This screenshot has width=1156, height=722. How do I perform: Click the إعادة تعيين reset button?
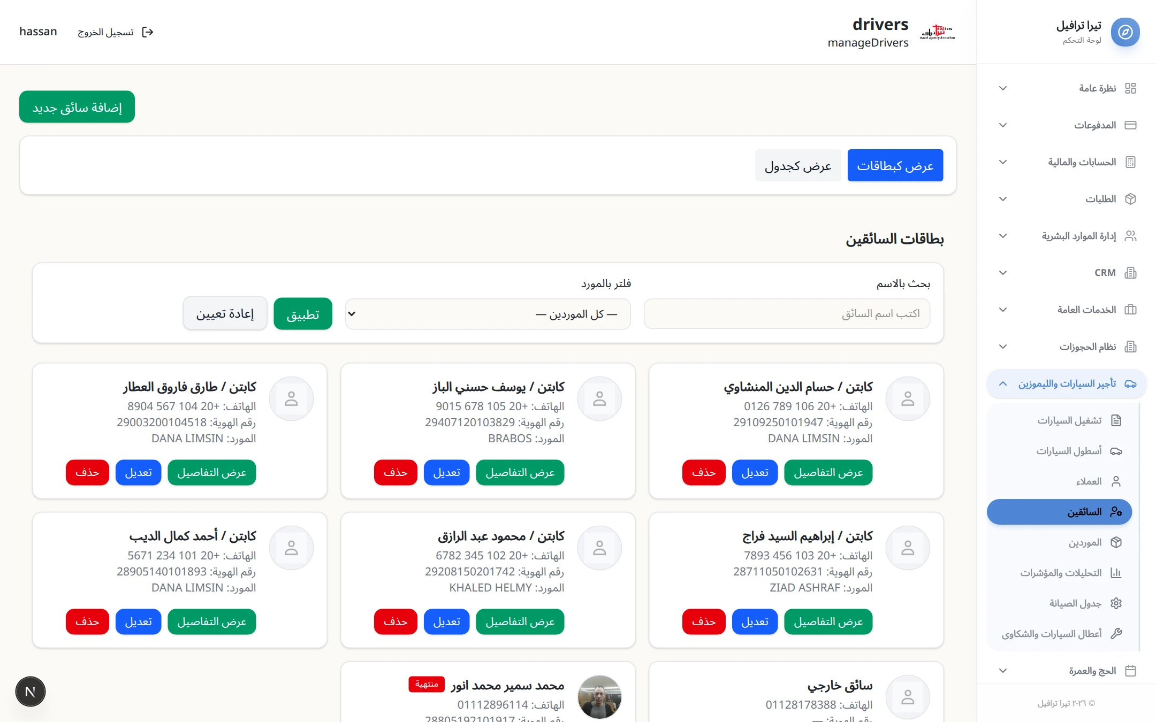[225, 313]
